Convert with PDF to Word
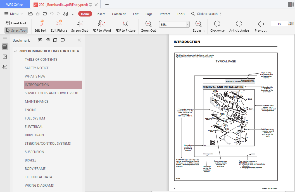The height and width of the screenshot is (192, 295). 102,26
